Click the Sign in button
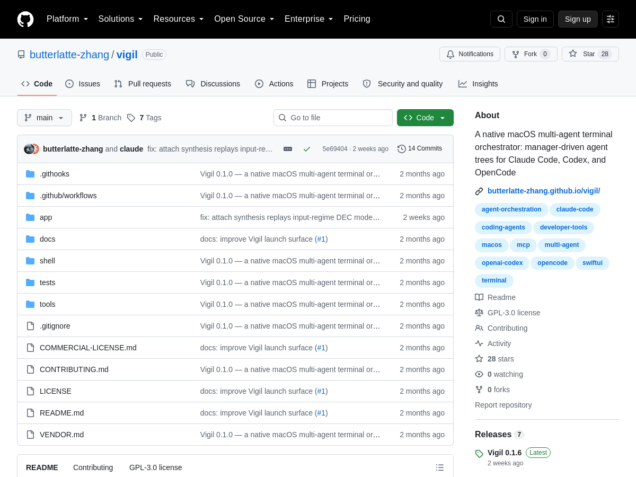This screenshot has height=477, width=636. point(535,19)
